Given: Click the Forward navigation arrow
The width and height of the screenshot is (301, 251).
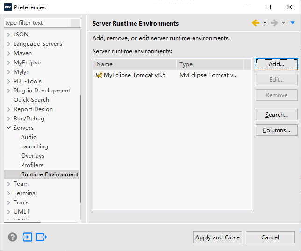Looking at the screenshot, I should [274, 23].
